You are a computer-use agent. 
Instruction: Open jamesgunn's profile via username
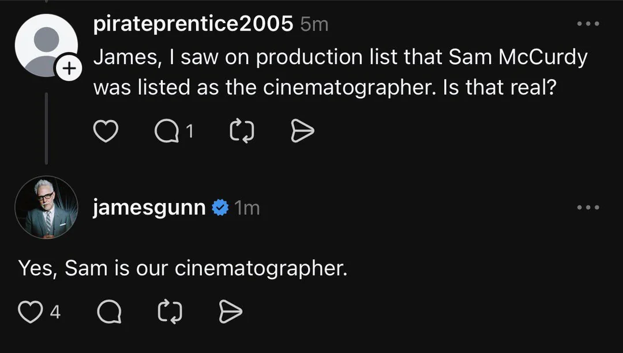[149, 208]
